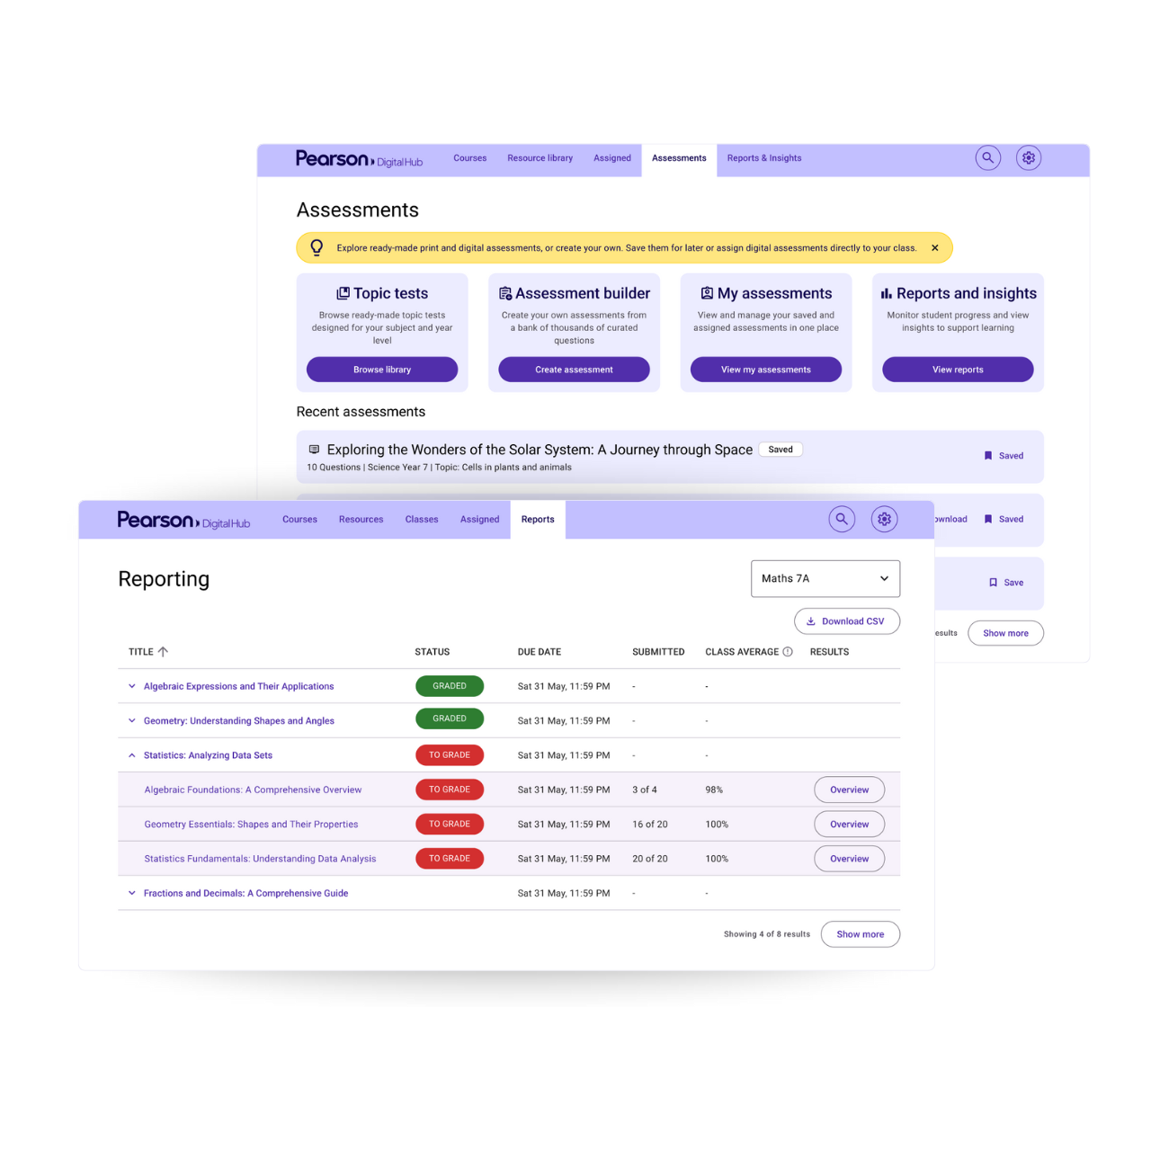Open settings gear in the Assessments header
Image resolution: width=1151 pixels, height=1151 pixels.
[x=1028, y=158]
